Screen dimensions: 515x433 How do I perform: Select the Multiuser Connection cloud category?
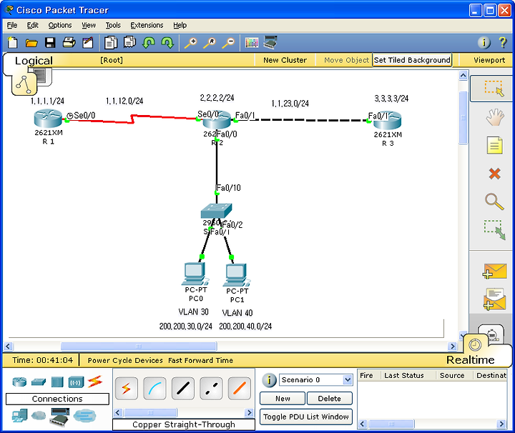(x=84, y=416)
